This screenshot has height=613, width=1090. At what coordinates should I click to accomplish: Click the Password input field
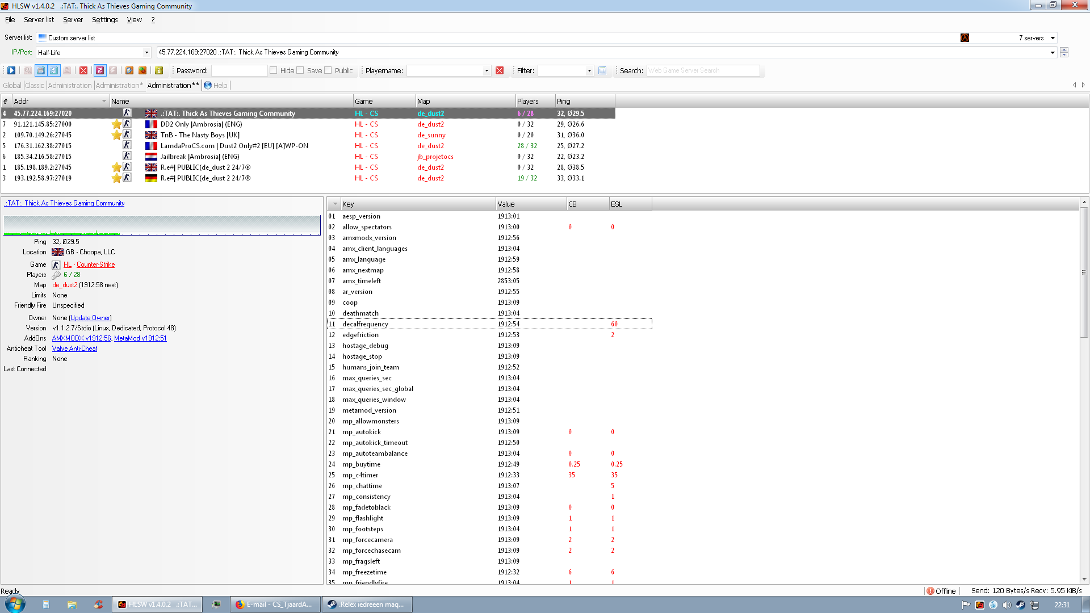(x=239, y=71)
